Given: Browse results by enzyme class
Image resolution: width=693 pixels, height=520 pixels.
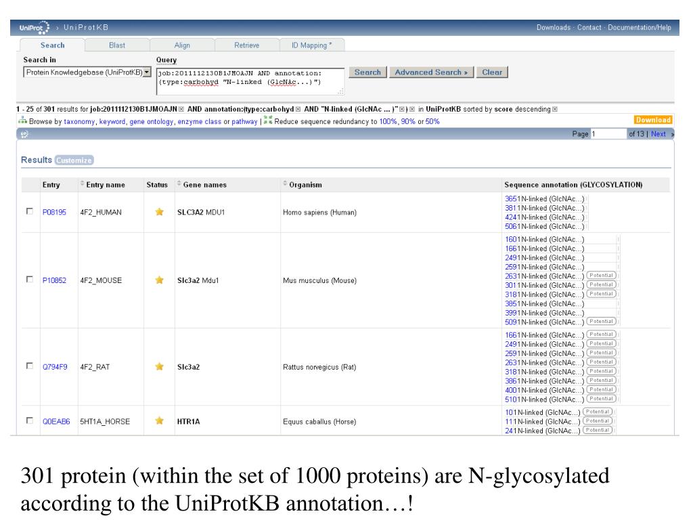Looking at the screenshot, I should (200, 122).
